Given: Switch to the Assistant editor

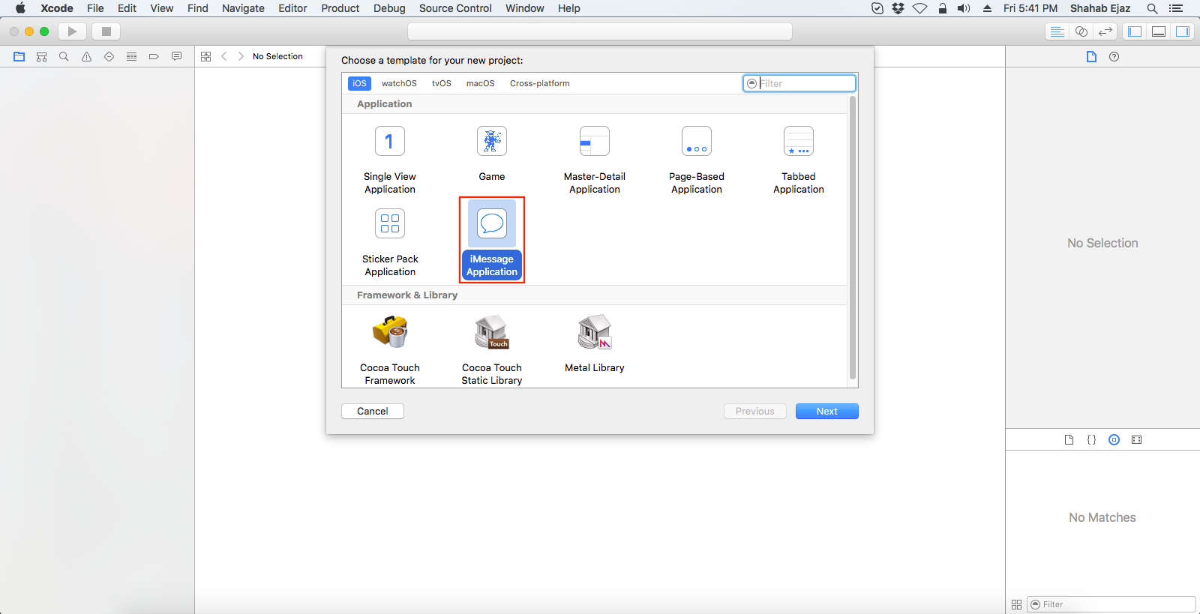Looking at the screenshot, I should coord(1081,31).
